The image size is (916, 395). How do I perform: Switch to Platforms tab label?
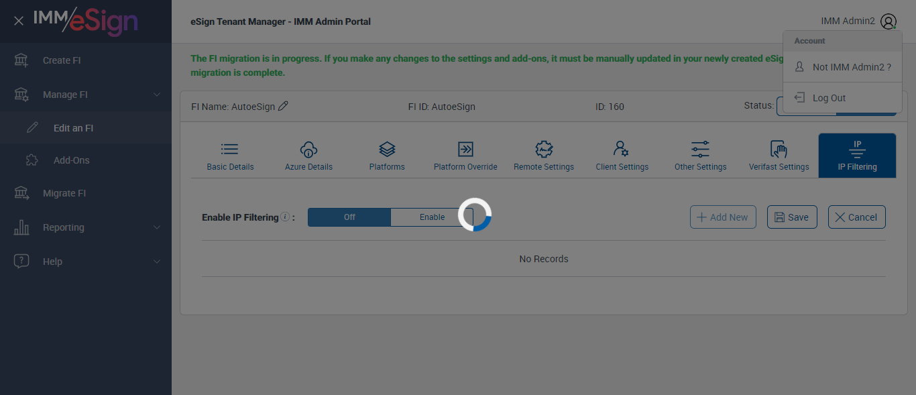click(x=387, y=167)
